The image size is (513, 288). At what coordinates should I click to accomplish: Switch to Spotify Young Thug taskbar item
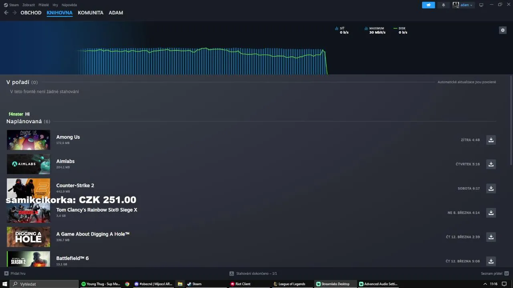(101, 284)
